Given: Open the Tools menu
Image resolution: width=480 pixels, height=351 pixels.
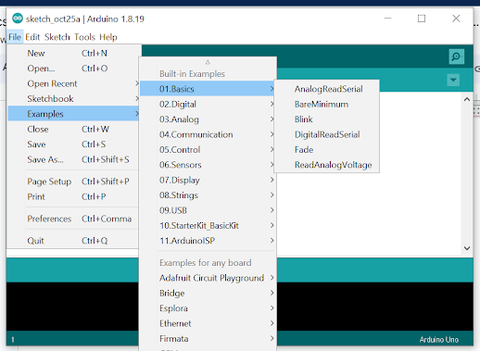Looking at the screenshot, I should [84, 37].
